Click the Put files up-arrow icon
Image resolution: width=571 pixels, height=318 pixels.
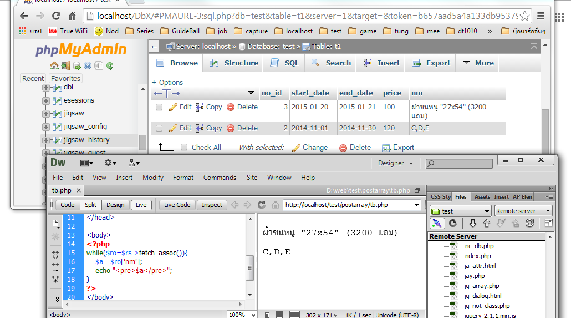(x=487, y=223)
